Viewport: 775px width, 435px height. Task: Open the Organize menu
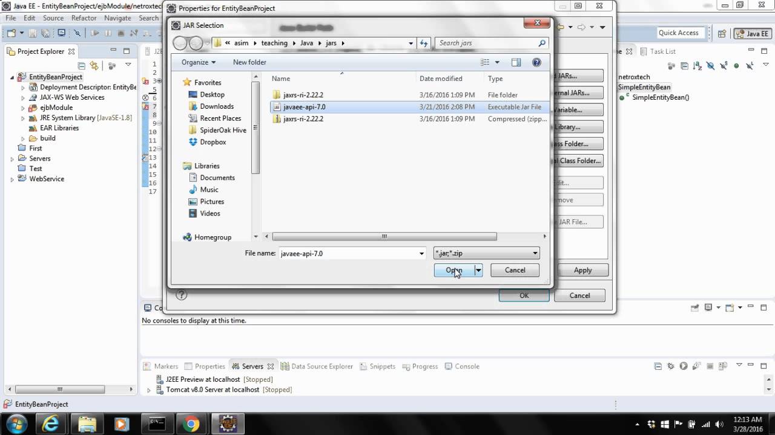click(199, 62)
